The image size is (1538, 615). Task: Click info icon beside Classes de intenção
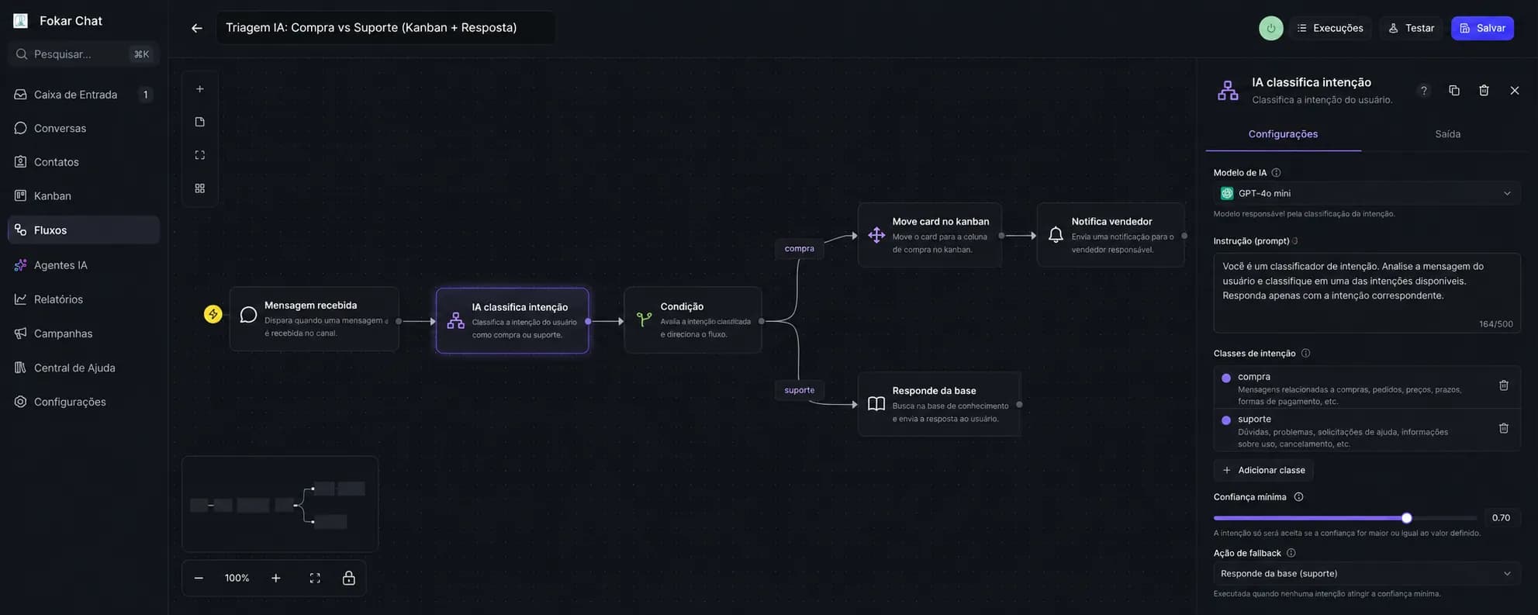(x=1305, y=354)
